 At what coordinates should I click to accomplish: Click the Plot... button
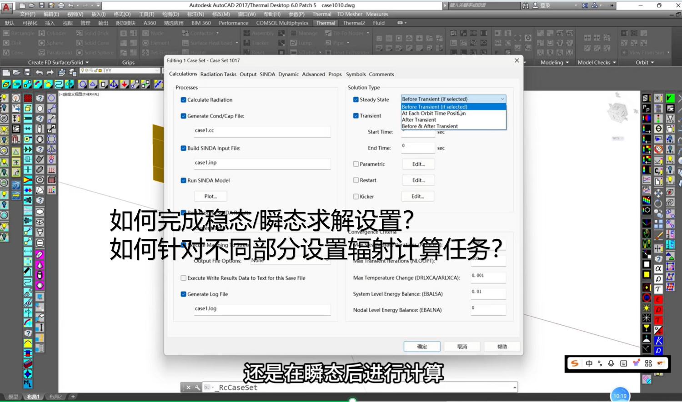point(211,196)
